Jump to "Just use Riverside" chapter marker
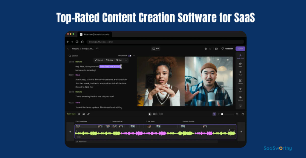Image resolution: width=306 pixels, height=158 pixels. [189, 121]
